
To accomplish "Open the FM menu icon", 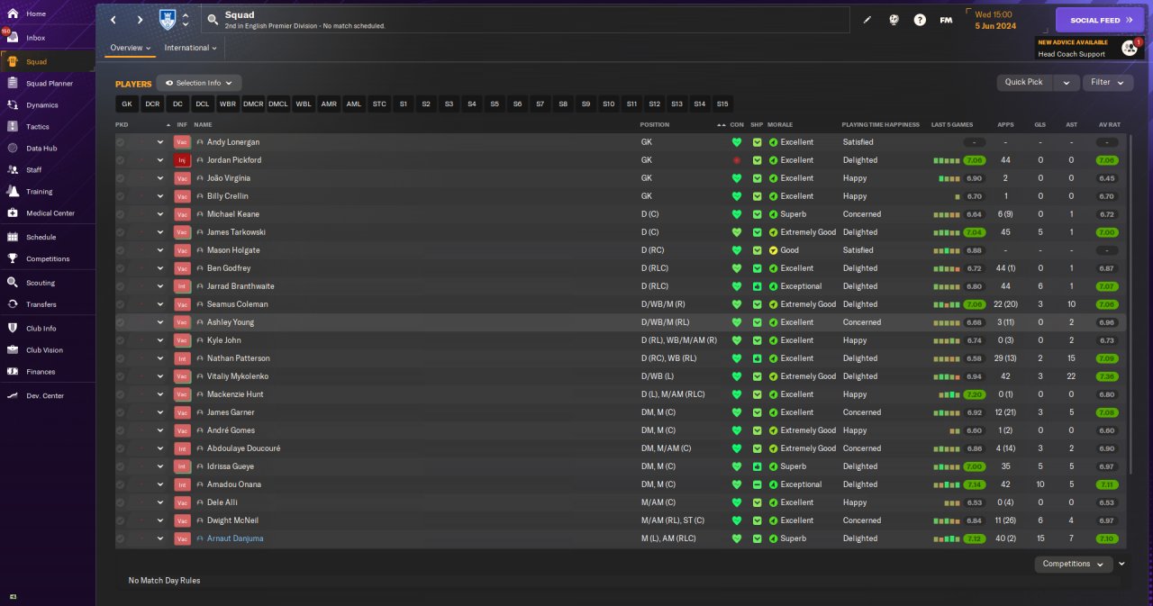I will point(946,20).
